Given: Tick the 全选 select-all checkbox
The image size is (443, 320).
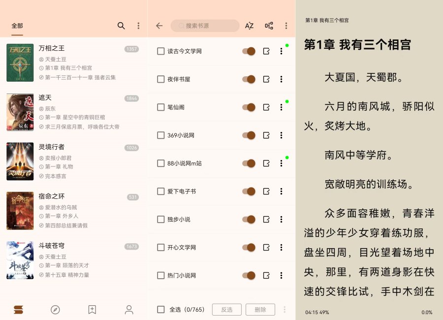Looking at the screenshot, I should (160, 310).
